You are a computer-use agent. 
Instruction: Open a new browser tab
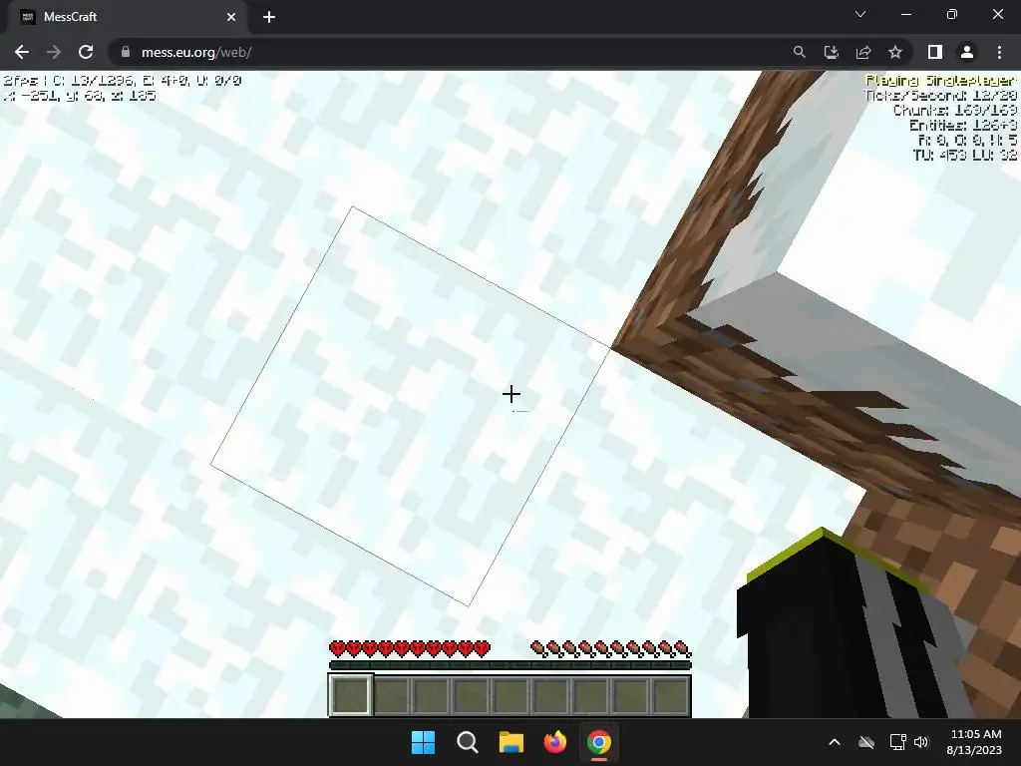pyautogui.click(x=269, y=17)
